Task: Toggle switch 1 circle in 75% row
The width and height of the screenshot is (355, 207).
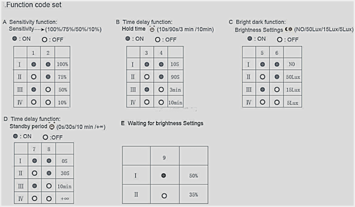Action: [x=34, y=77]
